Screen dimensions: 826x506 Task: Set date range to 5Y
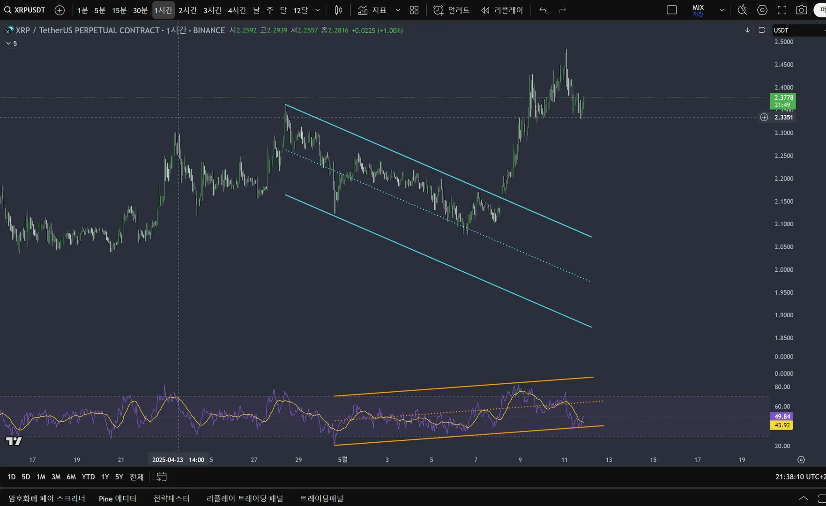click(119, 476)
